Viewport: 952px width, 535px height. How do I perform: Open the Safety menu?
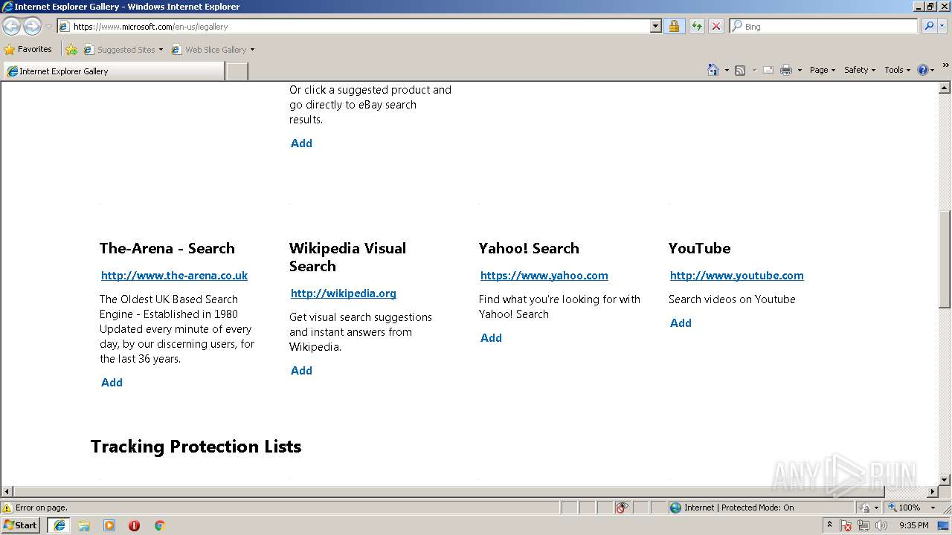860,70
